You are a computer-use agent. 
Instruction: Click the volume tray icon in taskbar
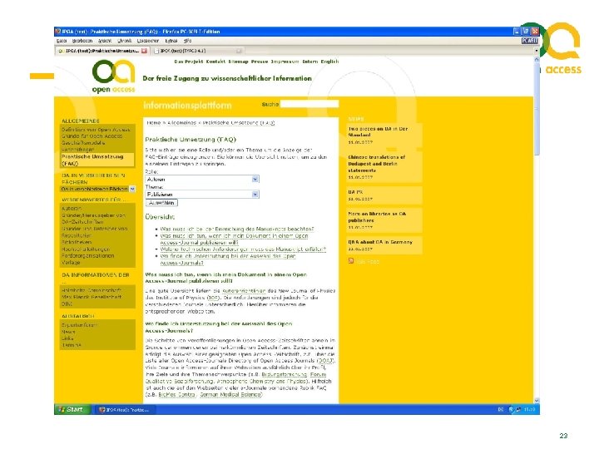(x=518, y=409)
